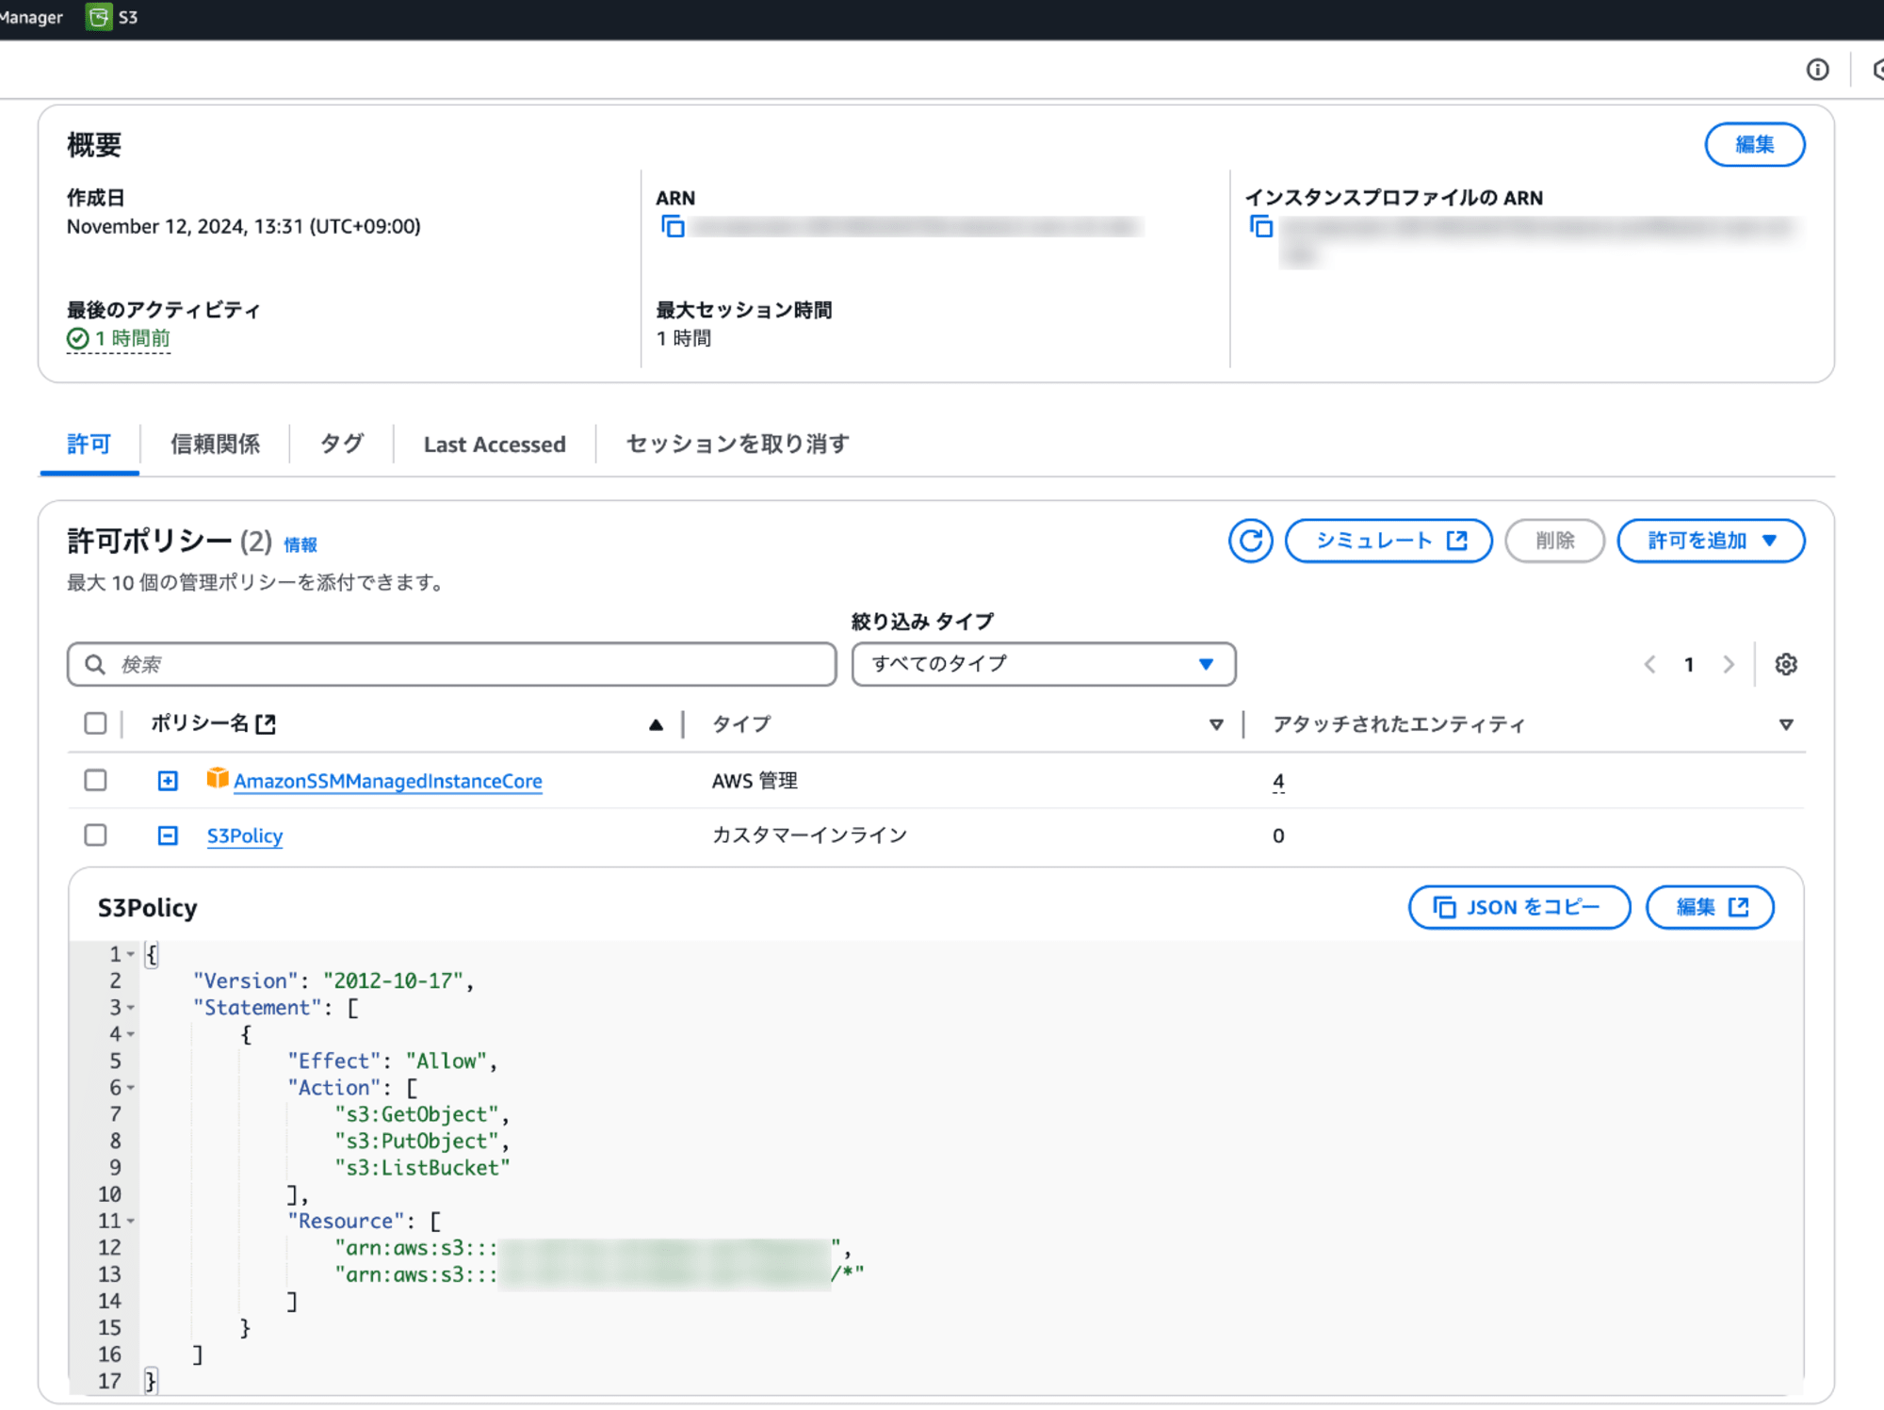Screen dimensions: 1884x1410
Task: Open the info panel icon at top right
Action: [1817, 70]
